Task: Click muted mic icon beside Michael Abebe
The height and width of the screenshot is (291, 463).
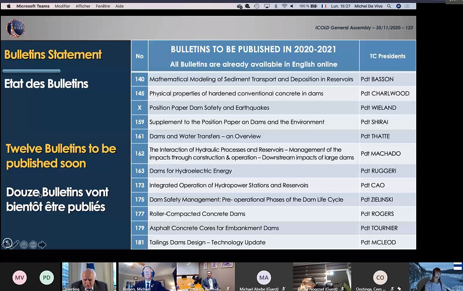Action: point(284,289)
